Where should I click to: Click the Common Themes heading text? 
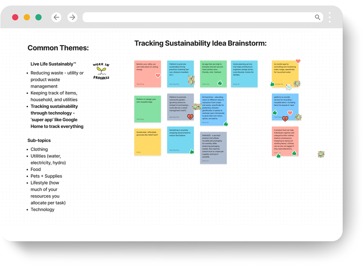pyautogui.click(x=58, y=48)
